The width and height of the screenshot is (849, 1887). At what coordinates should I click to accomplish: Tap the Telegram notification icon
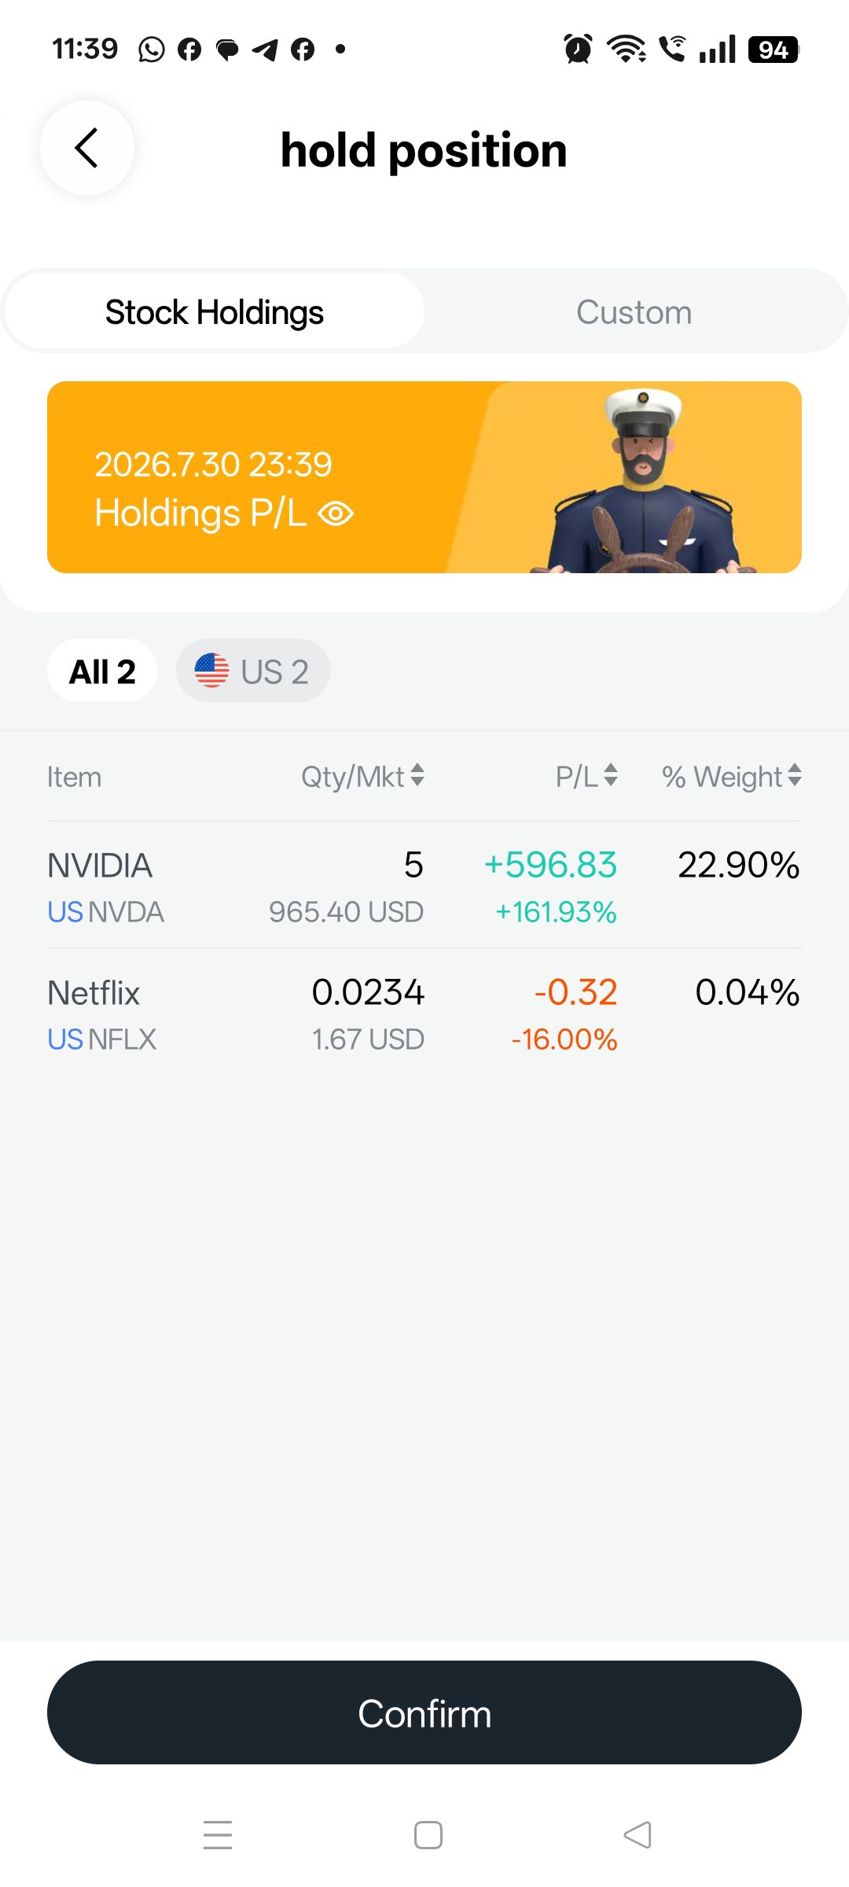coord(265,50)
